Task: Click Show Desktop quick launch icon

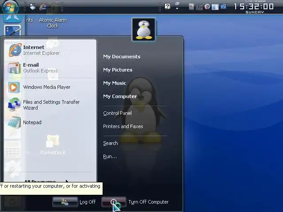Action: (33, 7)
